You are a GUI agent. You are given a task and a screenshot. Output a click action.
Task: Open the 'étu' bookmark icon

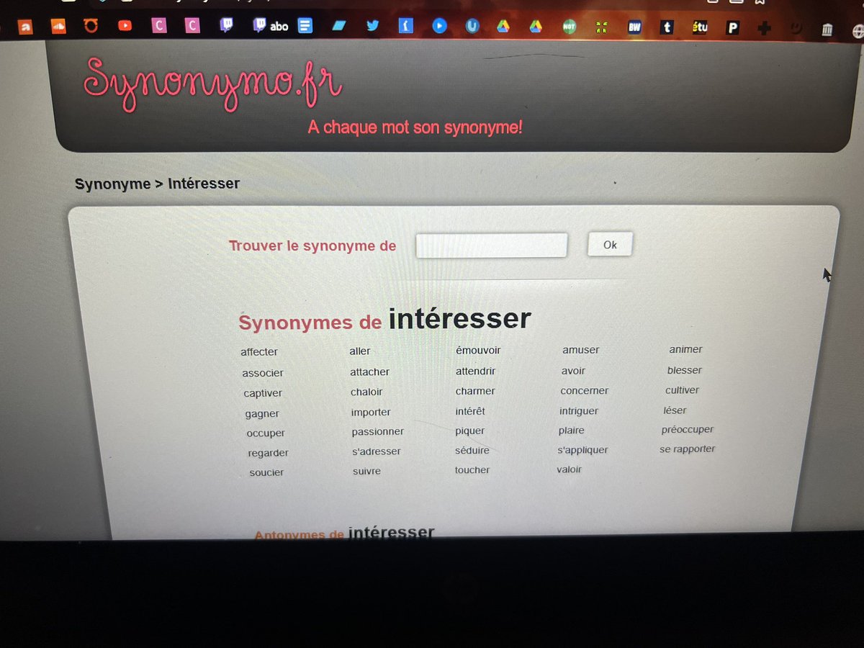click(700, 29)
